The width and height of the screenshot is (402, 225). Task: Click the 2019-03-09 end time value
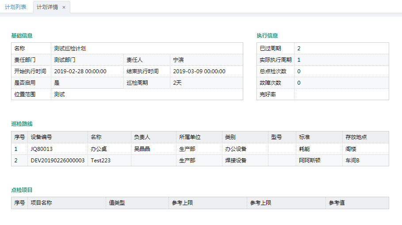[199, 71]
